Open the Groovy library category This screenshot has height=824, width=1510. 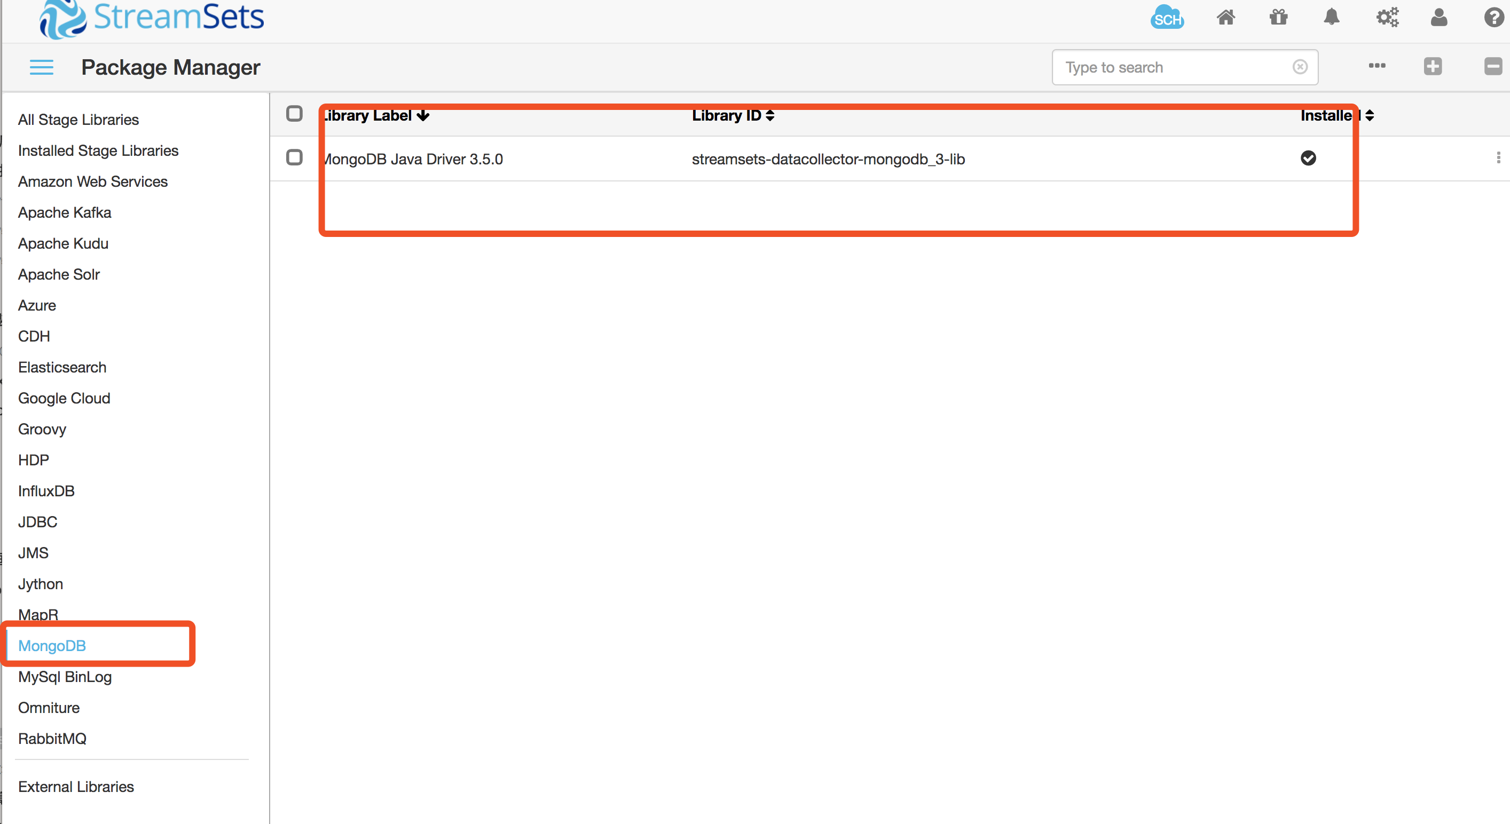pyautogui.click(x=42, y=430)
